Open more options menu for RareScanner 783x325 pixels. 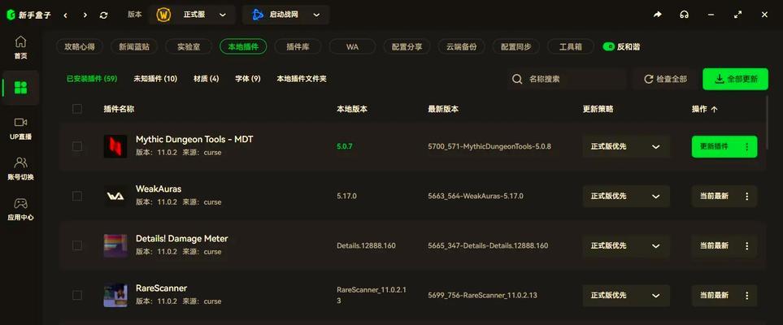tap(747, 296)
